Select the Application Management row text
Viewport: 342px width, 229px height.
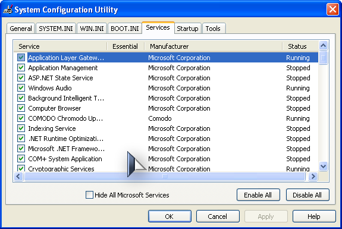pyautogui.click(x=63, y=68)
